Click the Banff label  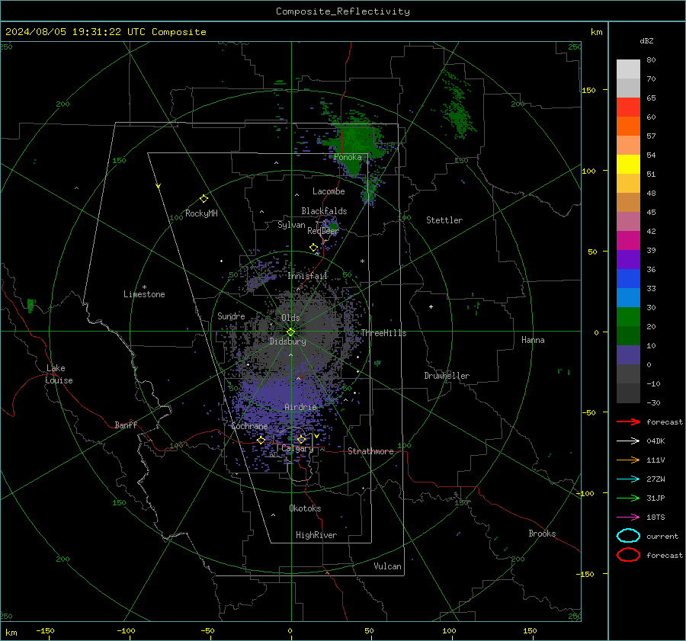click(126, 425)
